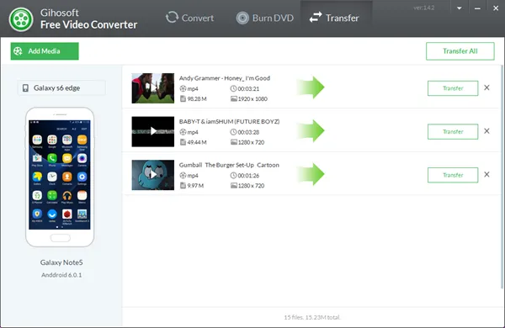Play the Andy Grammer video thumbnail
505x328 pixels.
(153, 88)
